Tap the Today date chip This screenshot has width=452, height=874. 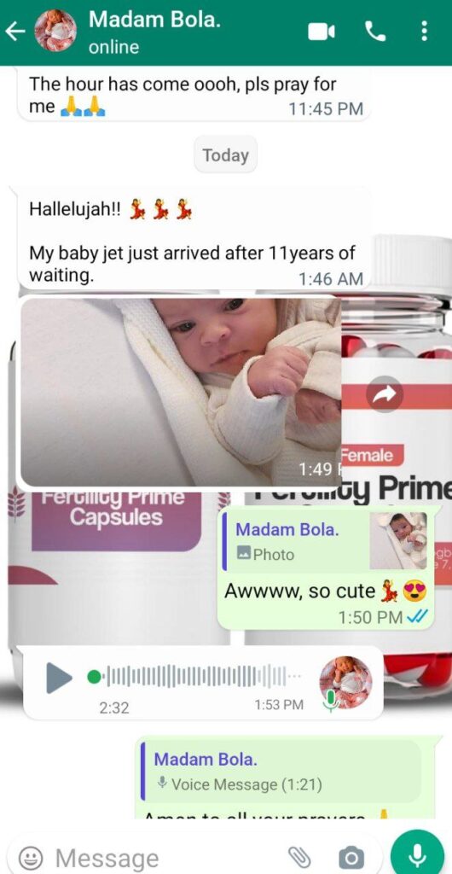pyautogui.click(x=225, y=154)
